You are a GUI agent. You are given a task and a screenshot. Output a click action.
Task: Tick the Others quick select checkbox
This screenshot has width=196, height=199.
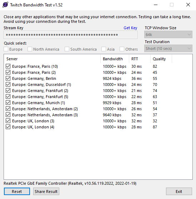pos(122,49)
